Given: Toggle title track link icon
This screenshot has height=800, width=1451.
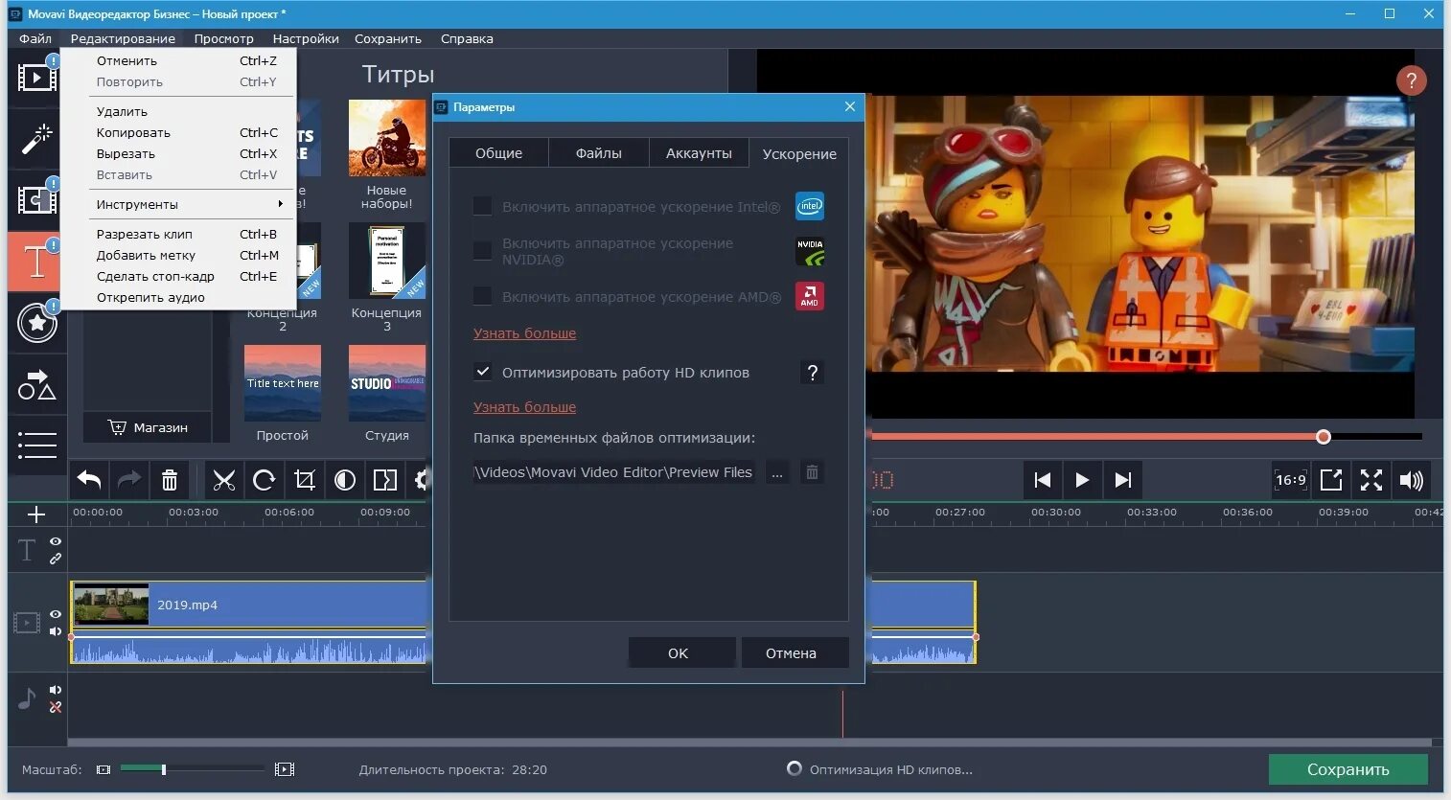Looking at the screenshot, I should (56, 559).
